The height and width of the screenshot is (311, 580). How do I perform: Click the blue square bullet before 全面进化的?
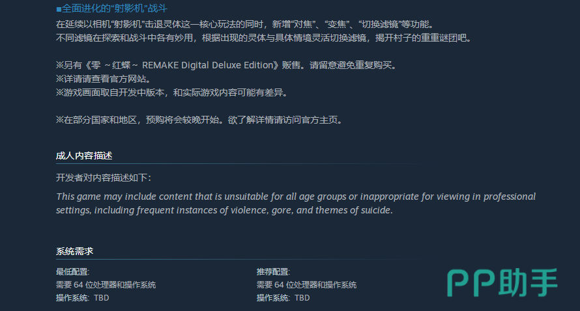coord(59,9)
